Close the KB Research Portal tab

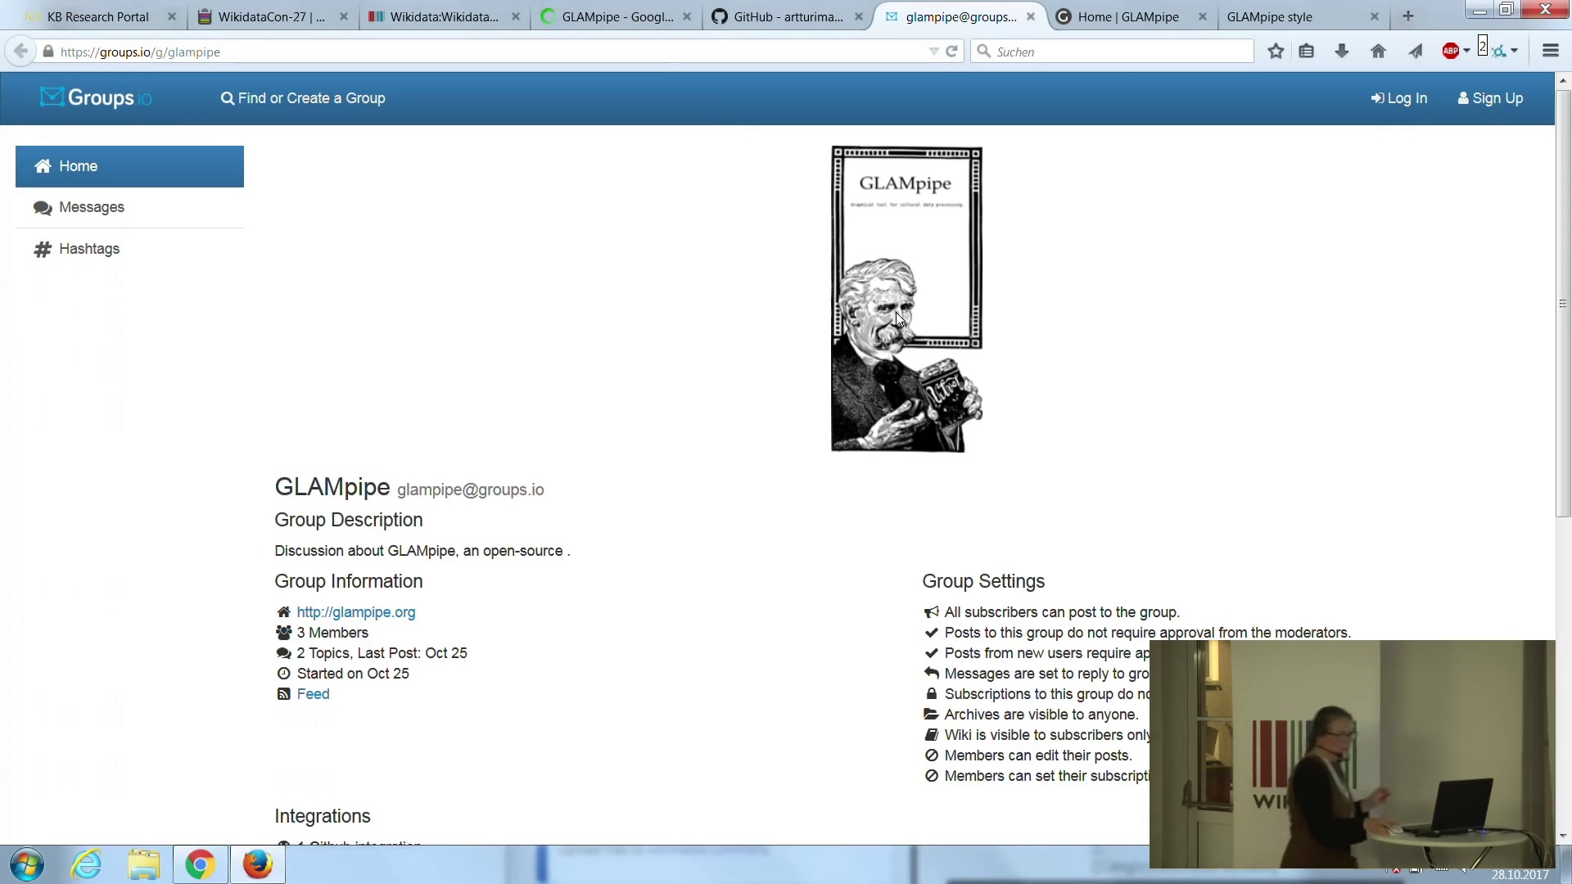pyautogui.click(x=172, y=16)
